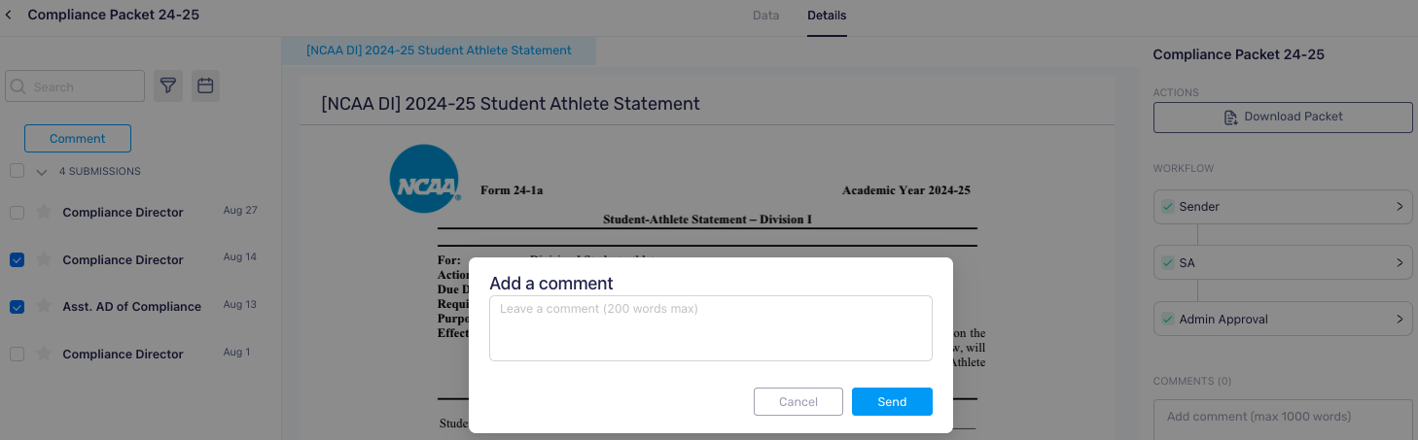Viewport: 1418px width, 440px height.
Task: Uncheck the Aug 14 Compliance Director checkbox
Action: pos(17,259)
